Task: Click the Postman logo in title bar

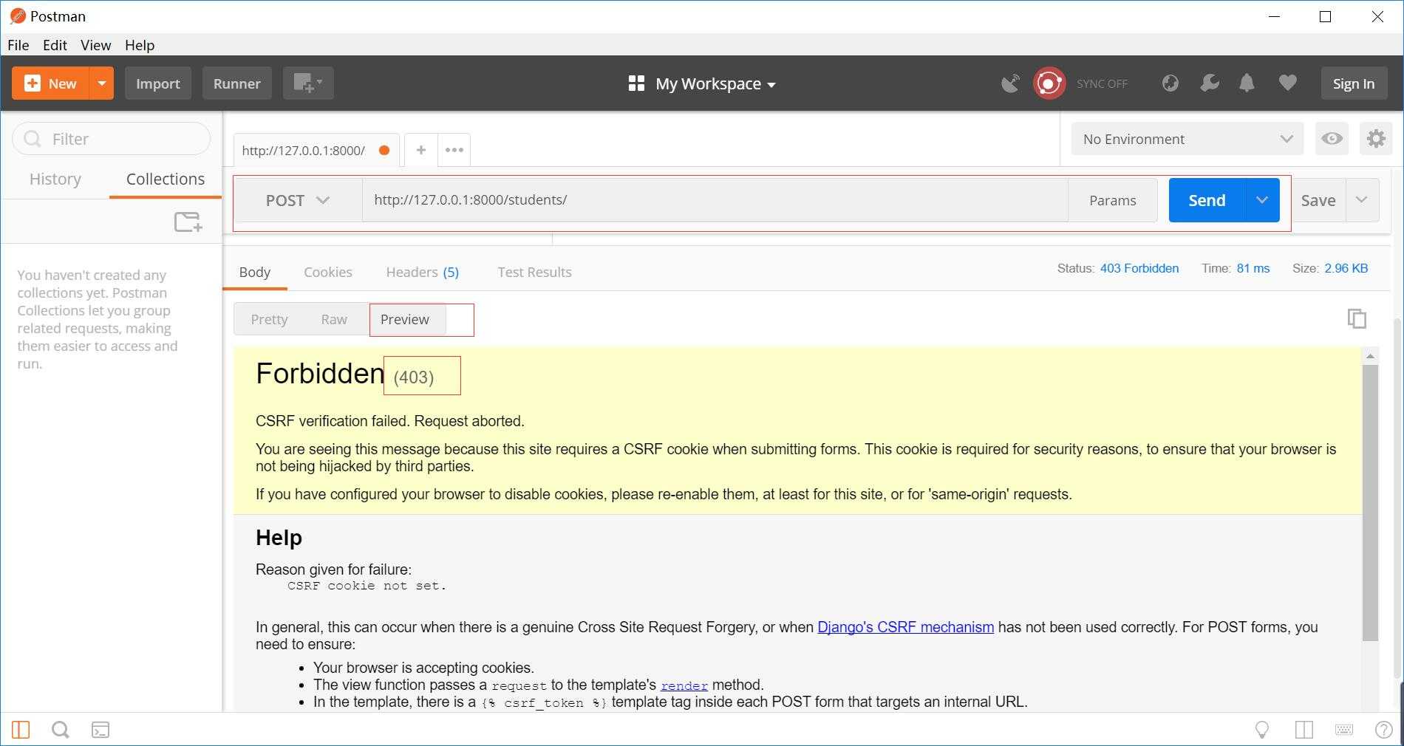Action: (18, 16)
